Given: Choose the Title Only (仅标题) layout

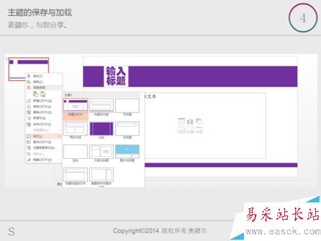Looking at the screenshot, I should point(127,130).
